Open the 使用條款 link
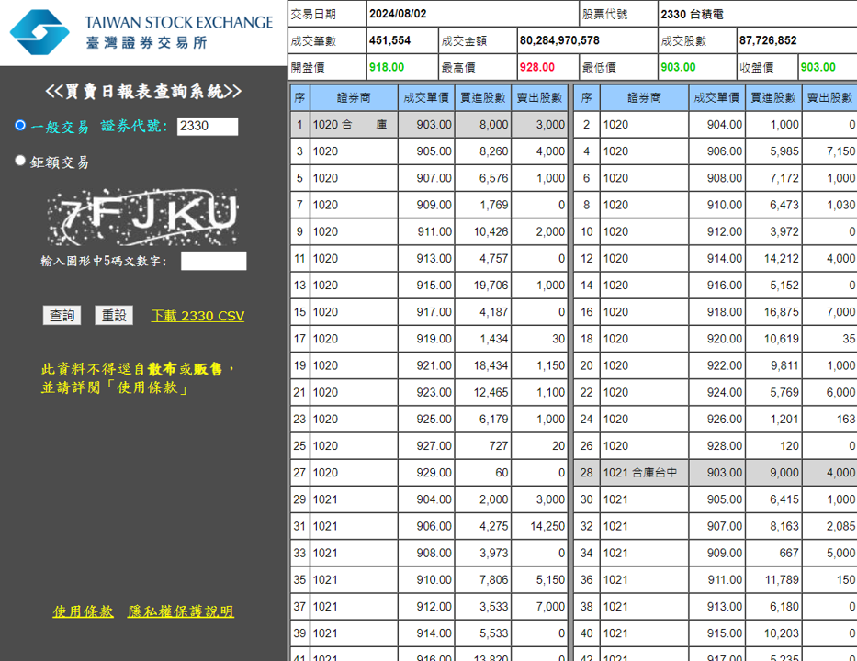 pyautogui.click(x=83, y=611)
